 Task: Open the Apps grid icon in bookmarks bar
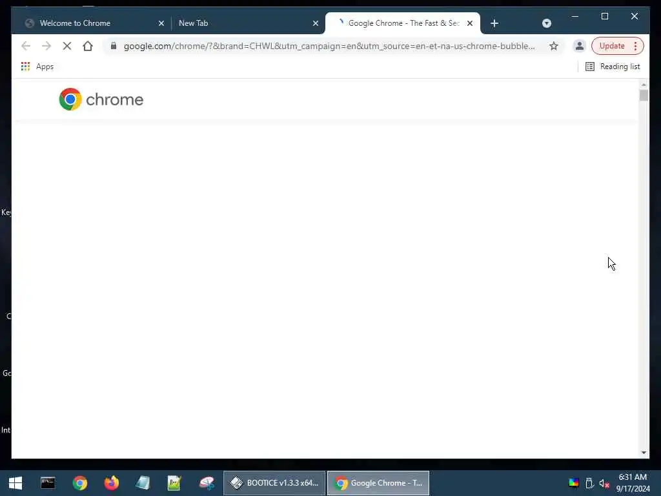coord(25,67)
